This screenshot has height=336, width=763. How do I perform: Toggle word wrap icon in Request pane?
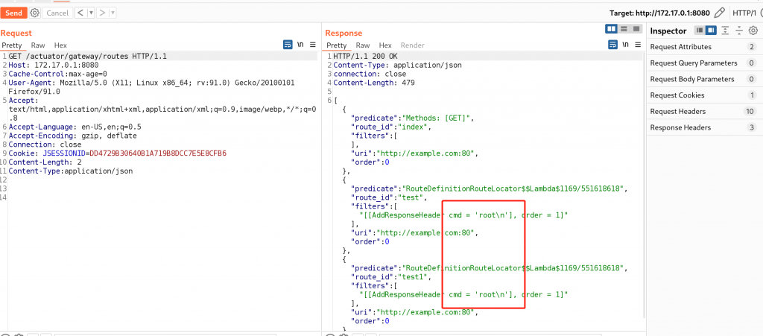coord(288,44)
